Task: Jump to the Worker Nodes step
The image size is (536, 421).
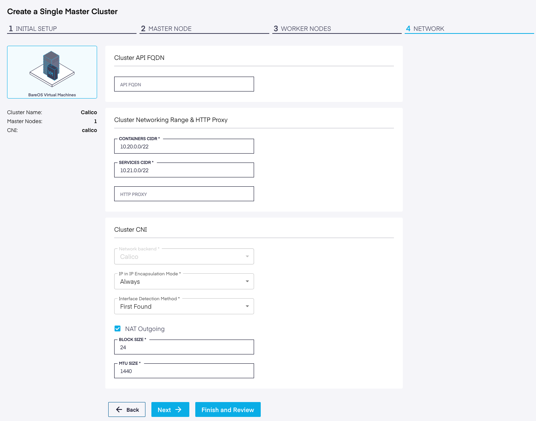Action: click(x=305, y=29)
